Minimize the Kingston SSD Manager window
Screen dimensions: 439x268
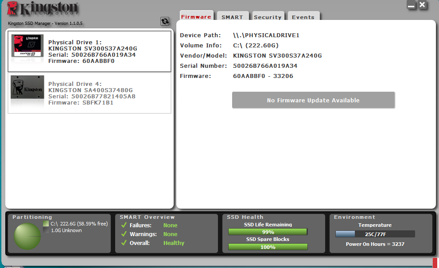411,5
